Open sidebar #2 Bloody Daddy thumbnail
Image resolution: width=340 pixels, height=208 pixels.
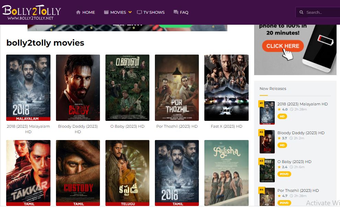(x=267, y=142)
